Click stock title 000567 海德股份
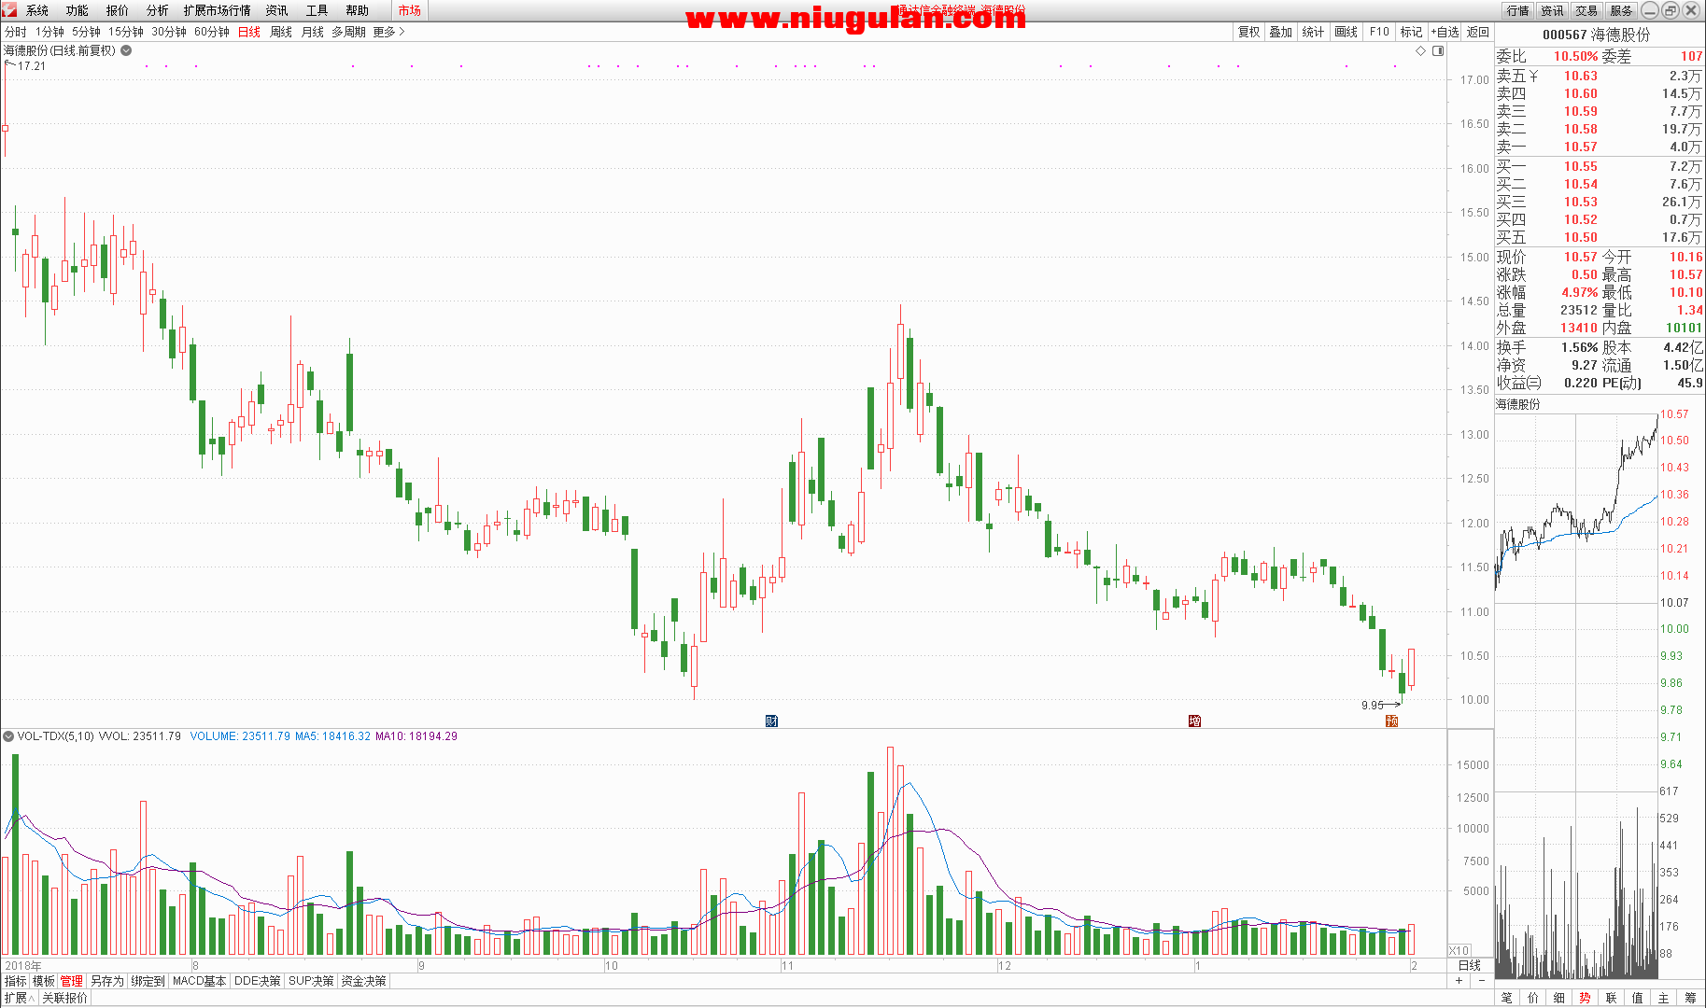Viewport: 1706px width, 1008px height. (x=1597, y=35)
